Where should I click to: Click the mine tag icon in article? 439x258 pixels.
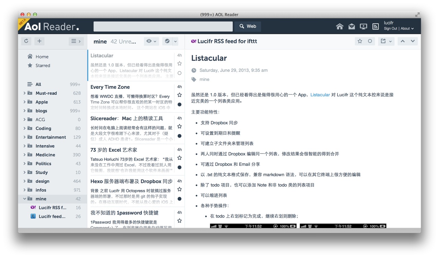coord(194,79)
